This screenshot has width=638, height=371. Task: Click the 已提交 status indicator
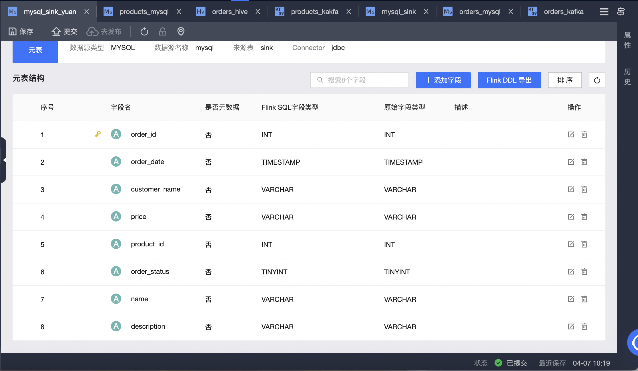pos(511,363)
